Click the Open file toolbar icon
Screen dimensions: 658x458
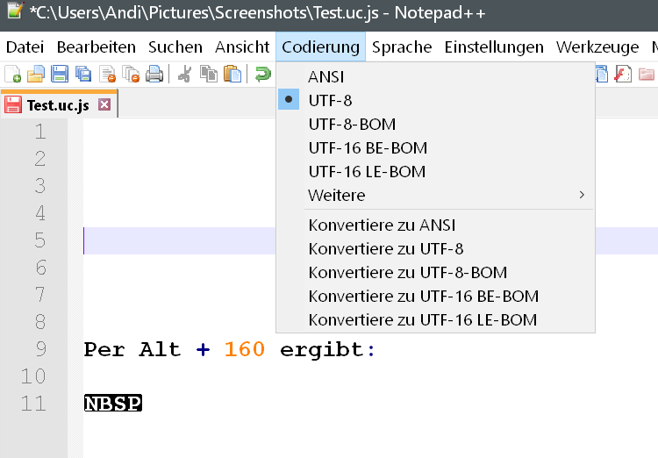coord(36,75)
